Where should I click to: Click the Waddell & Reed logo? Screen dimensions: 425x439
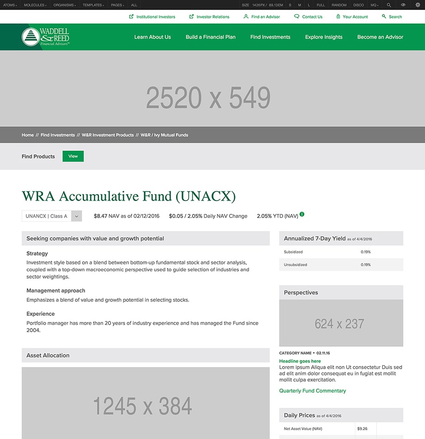click(46, 37)
